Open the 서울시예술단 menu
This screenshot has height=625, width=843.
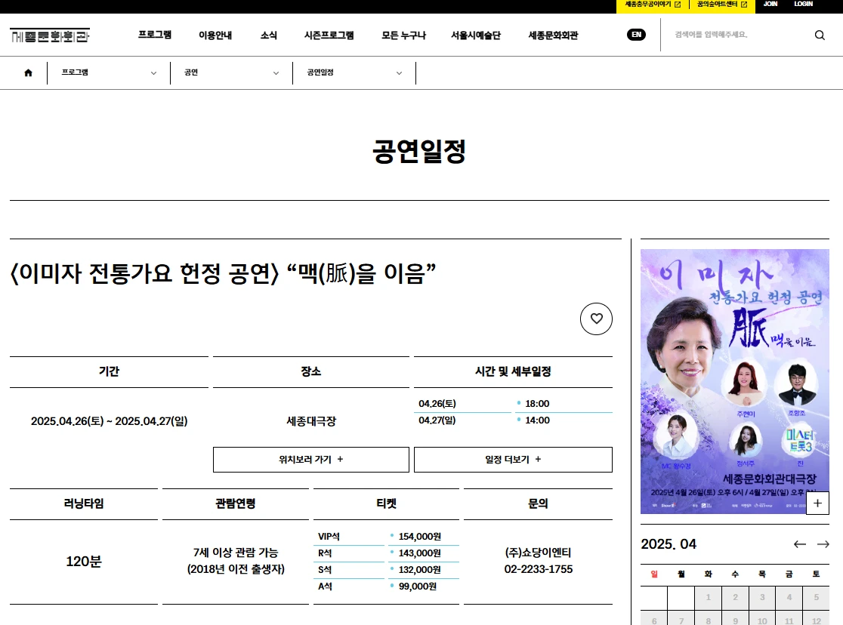click(x=476, y=35)
